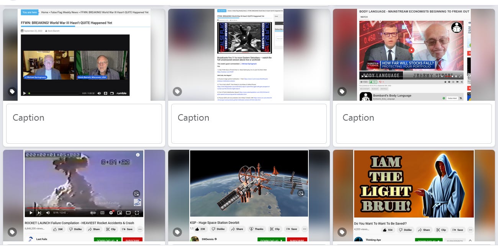
Task: Click Dislike under Do You Want To Be Saved
Action: (x=406, y=230)
